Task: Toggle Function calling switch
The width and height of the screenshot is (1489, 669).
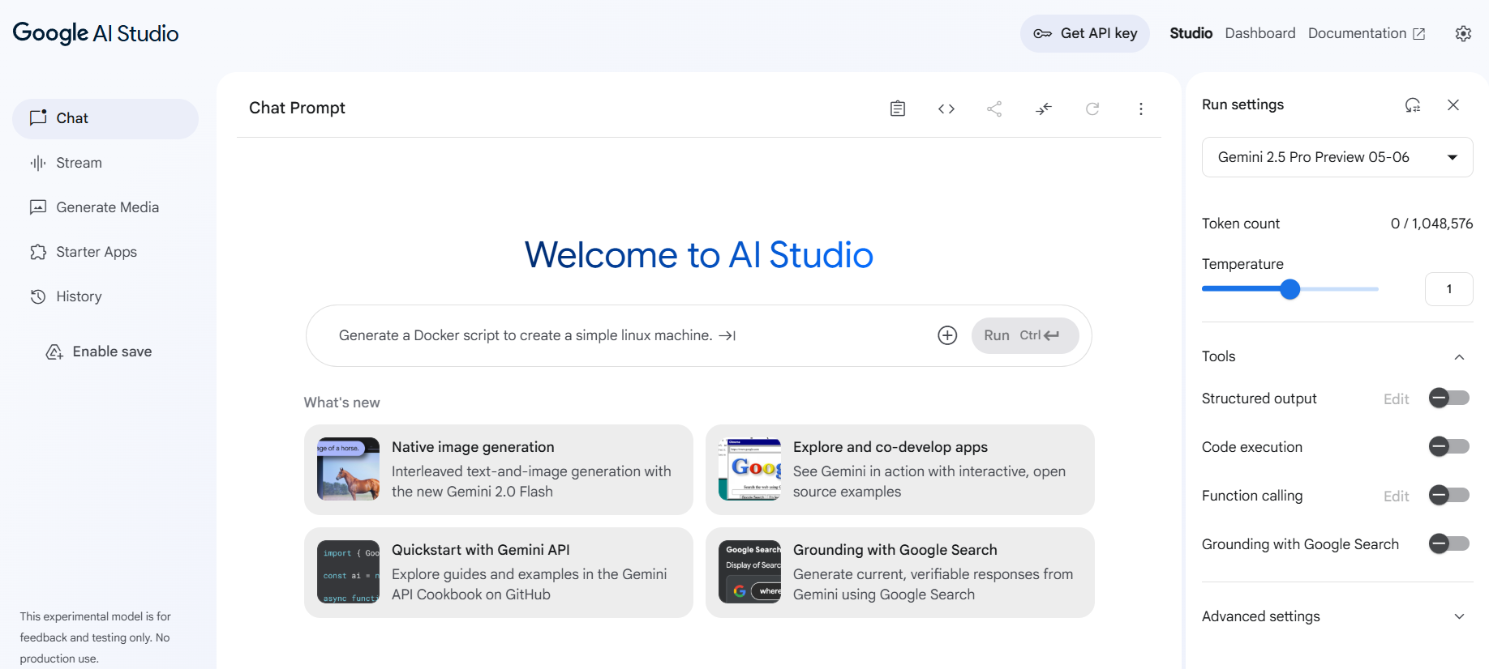Action: pos(1448,495)
